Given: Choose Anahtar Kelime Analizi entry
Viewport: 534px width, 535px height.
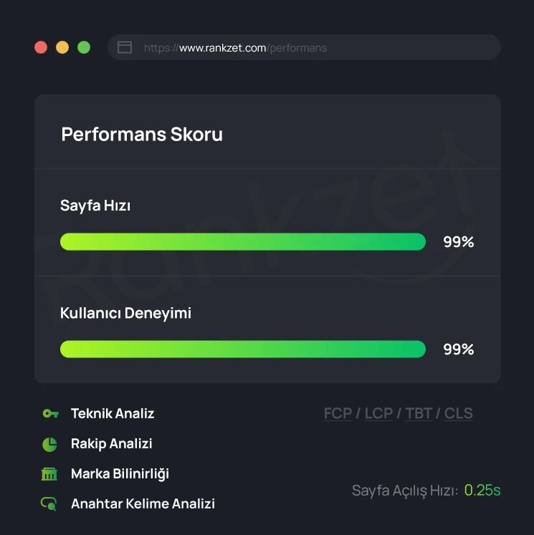Looking at the screenshot, I should pos(143,503).
